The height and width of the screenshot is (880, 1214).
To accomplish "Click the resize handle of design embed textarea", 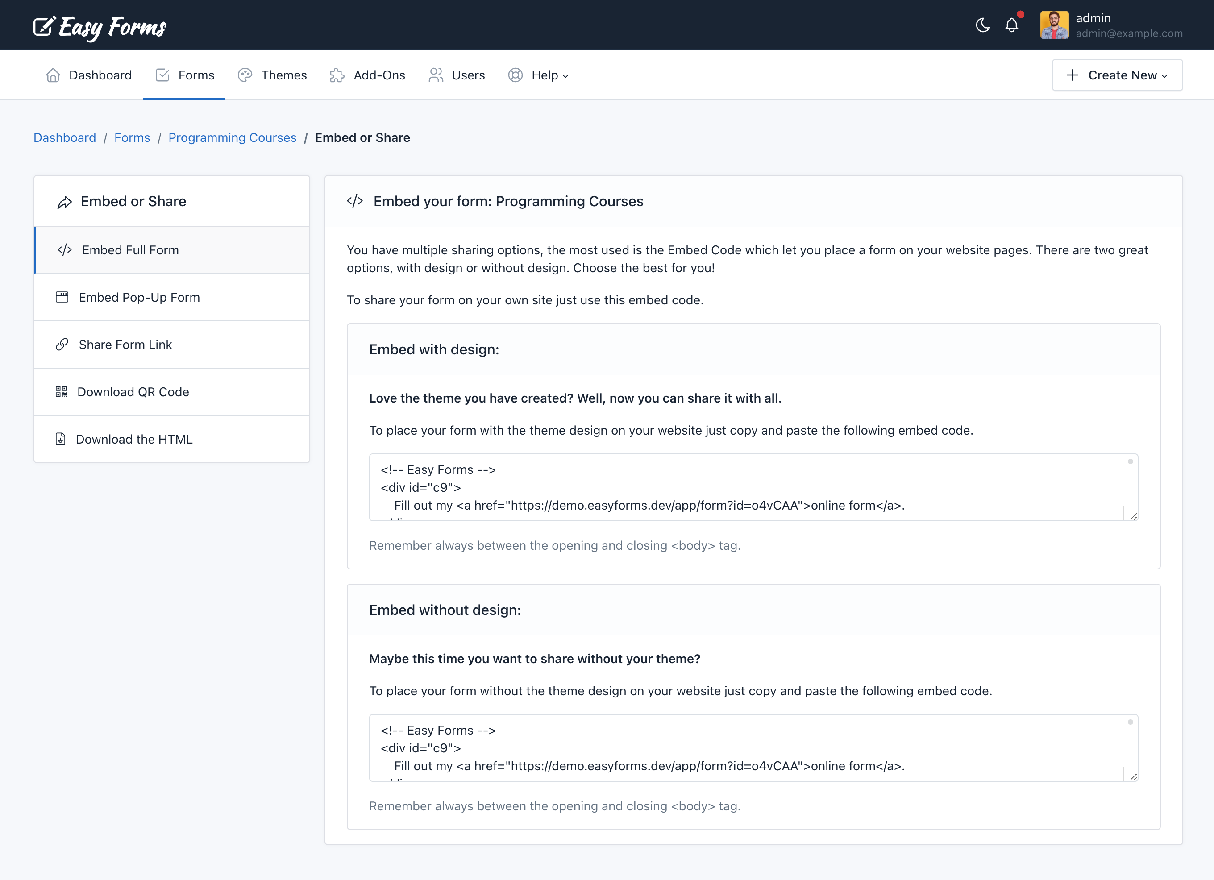I will pos(1132,515).
